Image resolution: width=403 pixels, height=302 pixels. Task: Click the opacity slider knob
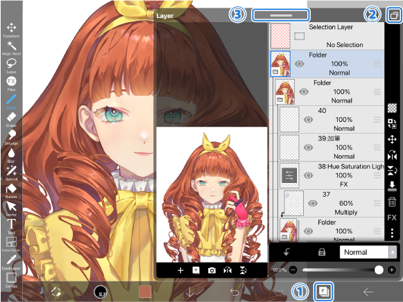(x=379, y=270)
